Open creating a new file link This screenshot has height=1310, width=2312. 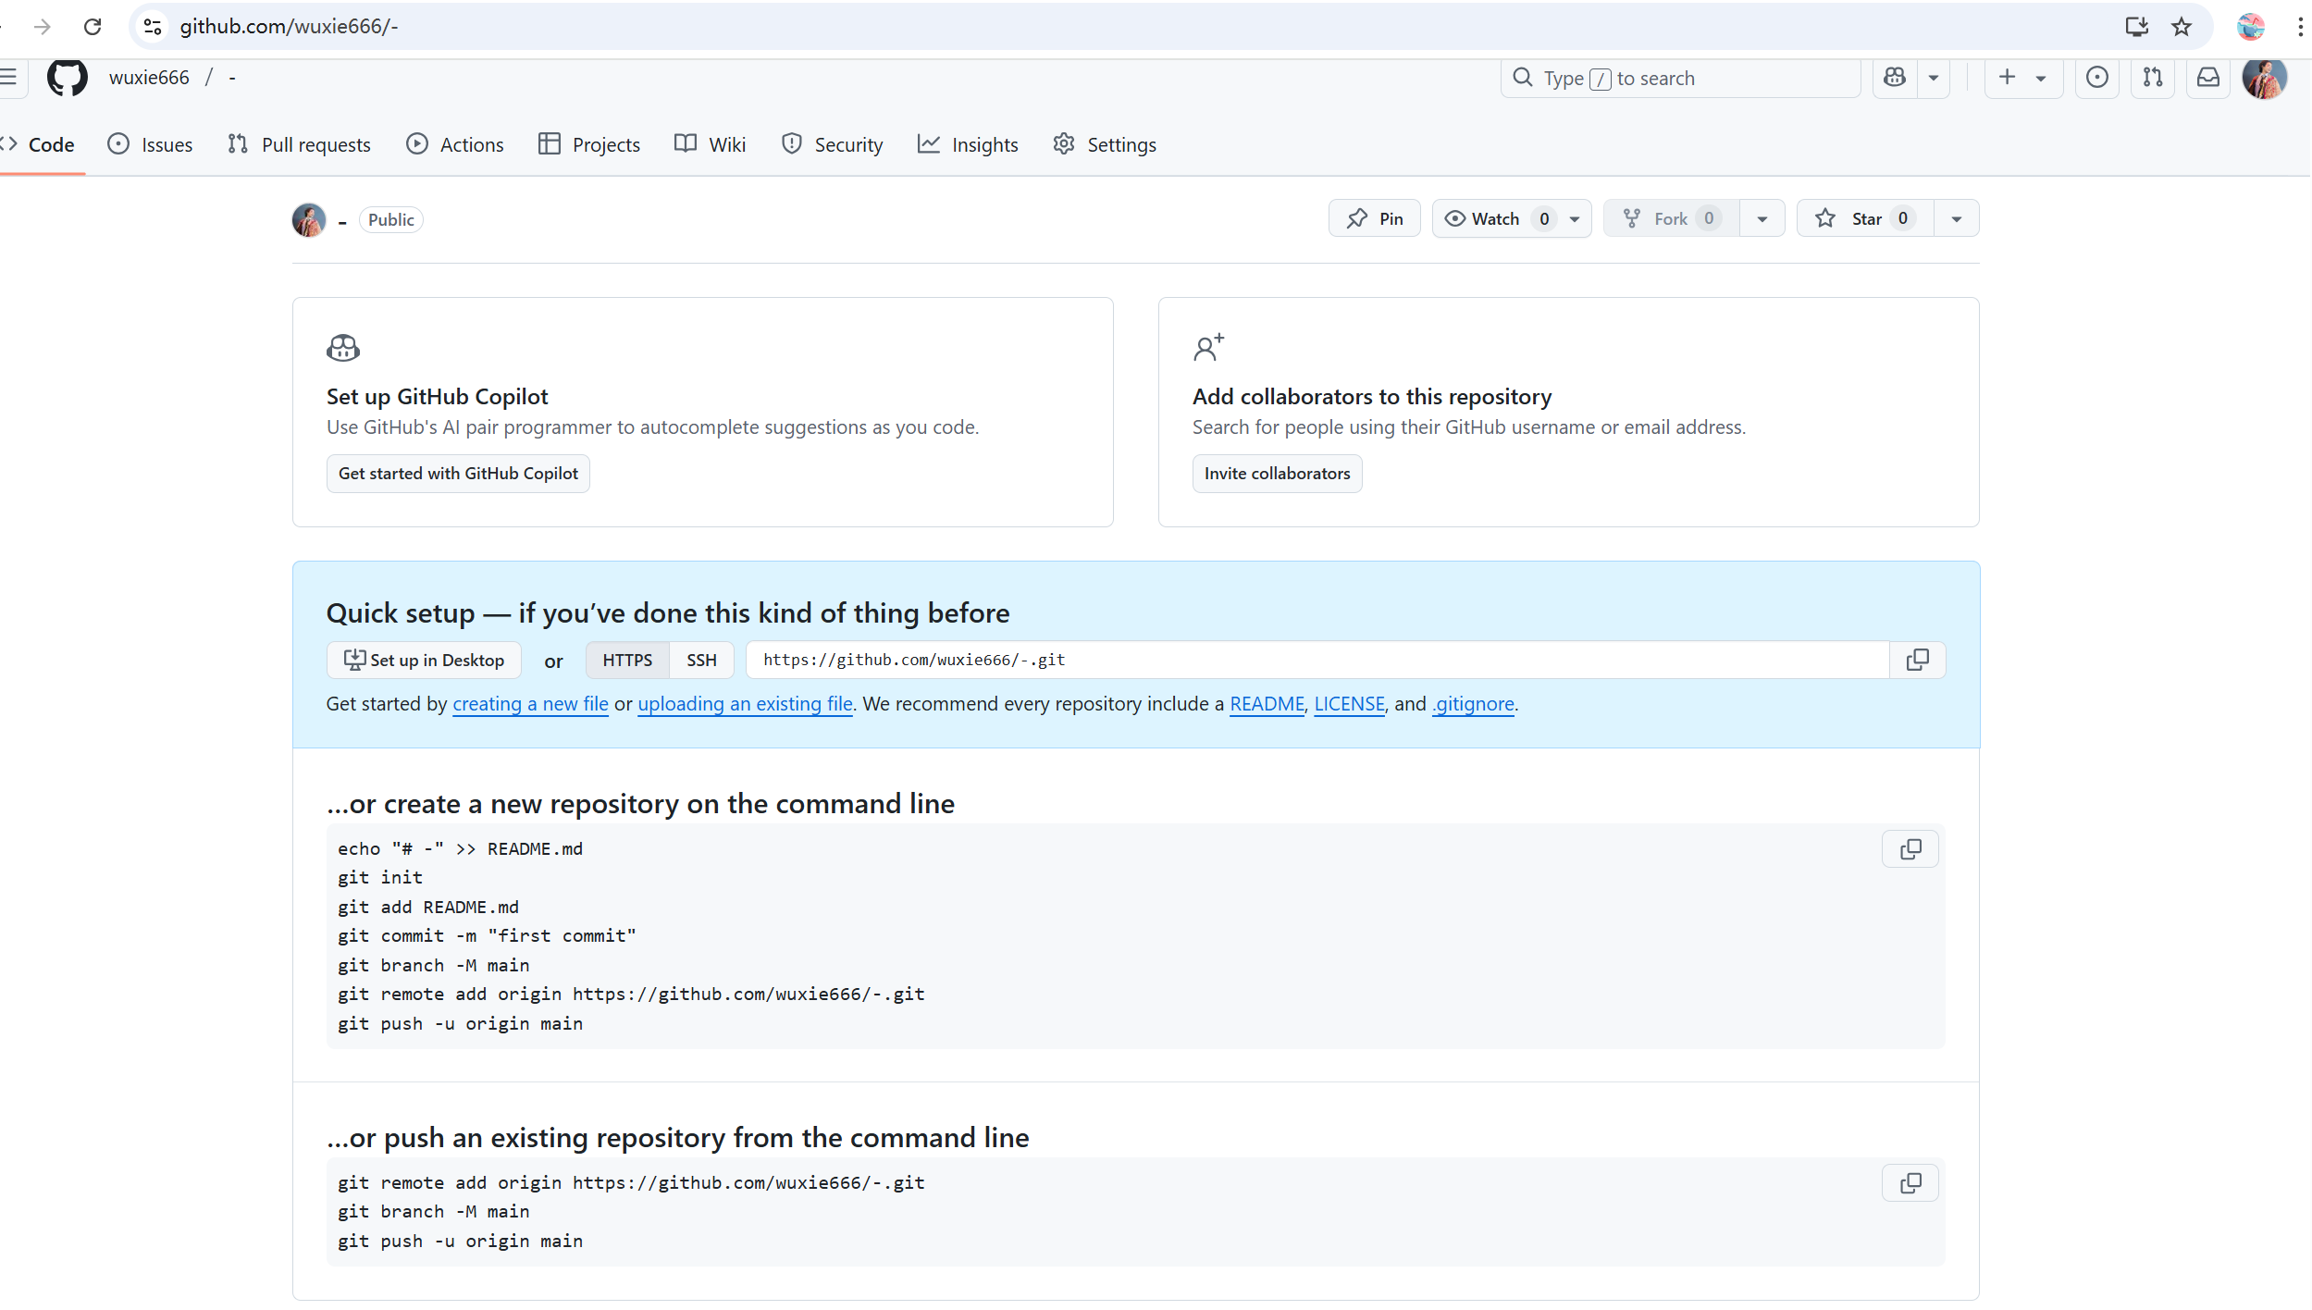(530, 704)
